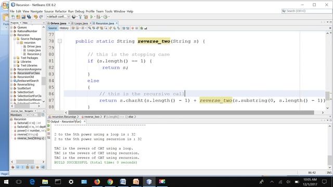Image resolution: width=333 pixels, height=187 pixels.
Task: Toggle Show Non-Public Members filter in Navigator
Action: pyautogui.click(x=27, y=167)
